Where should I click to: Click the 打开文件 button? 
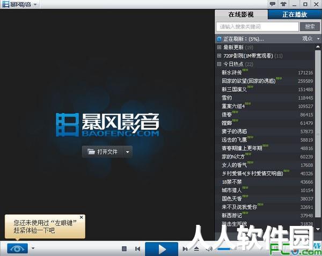(x=103, y=152)
